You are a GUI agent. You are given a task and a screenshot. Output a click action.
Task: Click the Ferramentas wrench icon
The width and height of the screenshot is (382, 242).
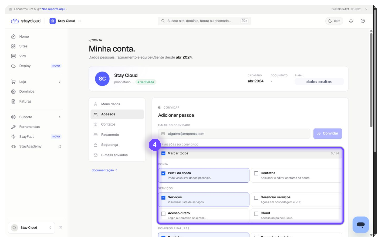(x=13, y=127)
